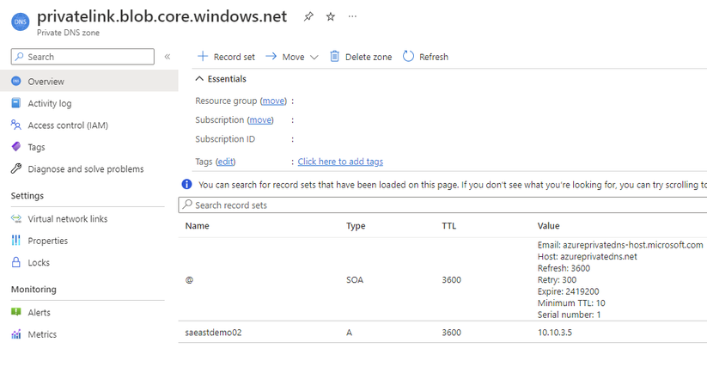Click the TTL 3600 of the @ record
The width and height of the screenshot is (707, 373).
point(451,279)
